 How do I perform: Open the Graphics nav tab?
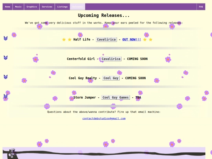tap(32, 7)
